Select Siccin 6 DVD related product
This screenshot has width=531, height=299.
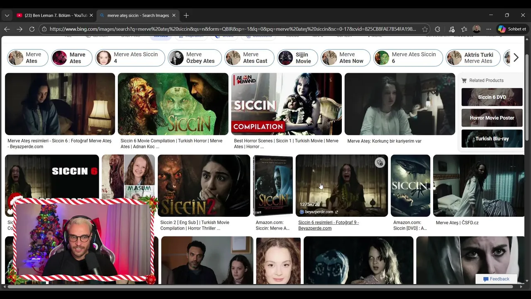[x=492, y=97]
